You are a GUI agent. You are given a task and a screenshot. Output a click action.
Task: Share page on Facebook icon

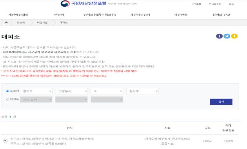pyautogui.click(x=219, y=36)
